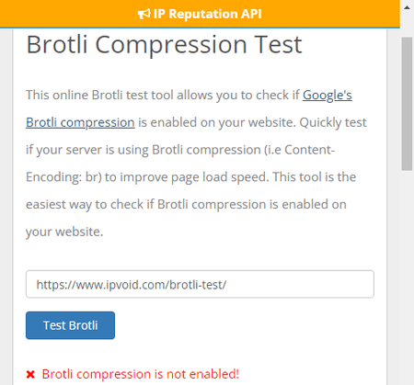The image size is (414, 385).
Task: Click the "Brotli Compression Test" heading
Action: point(165,45)
